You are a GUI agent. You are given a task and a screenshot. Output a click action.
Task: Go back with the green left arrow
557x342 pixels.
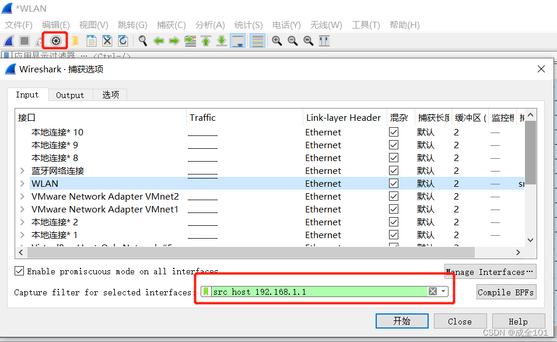coord(159,41)
